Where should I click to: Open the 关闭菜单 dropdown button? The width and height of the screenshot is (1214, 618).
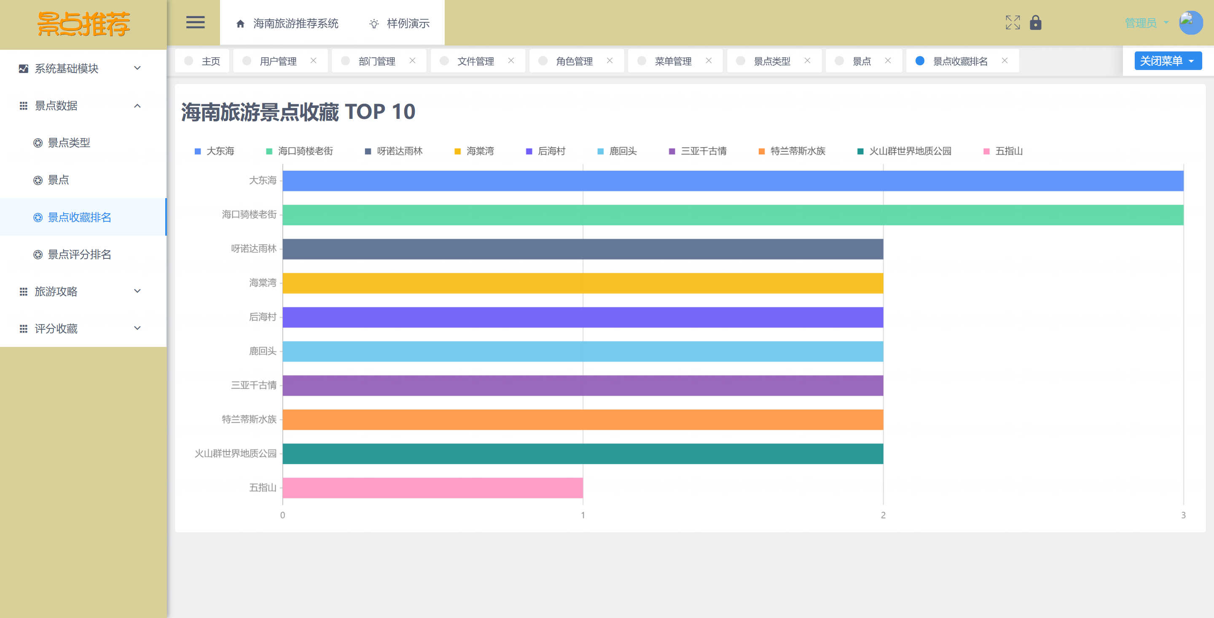tap(1167, 61)
